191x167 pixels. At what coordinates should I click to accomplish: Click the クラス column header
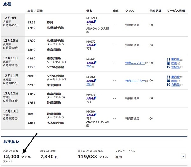[x=130, y=11]
